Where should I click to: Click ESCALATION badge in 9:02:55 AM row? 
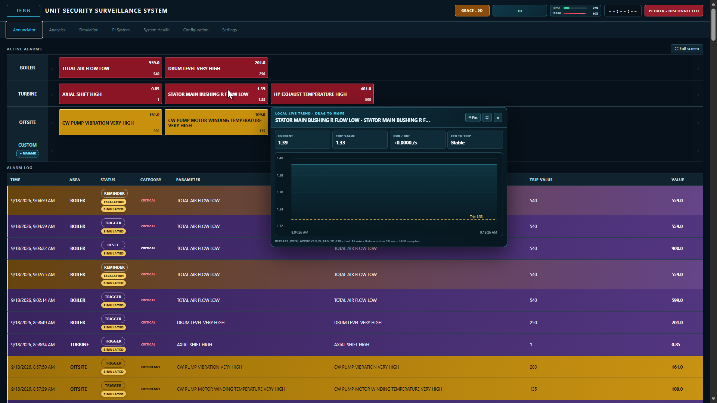pyautogui.click(x=114, y=276)
